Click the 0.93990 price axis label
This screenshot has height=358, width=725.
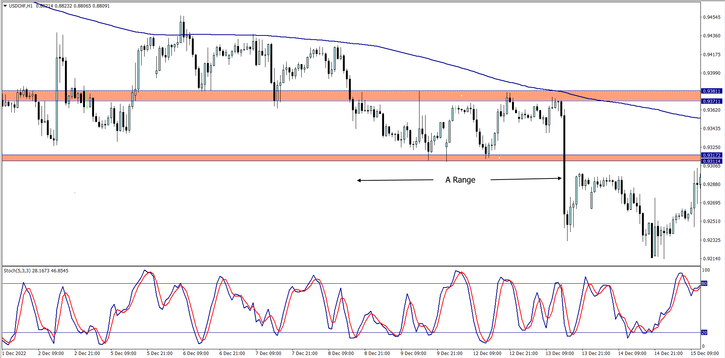712,73
